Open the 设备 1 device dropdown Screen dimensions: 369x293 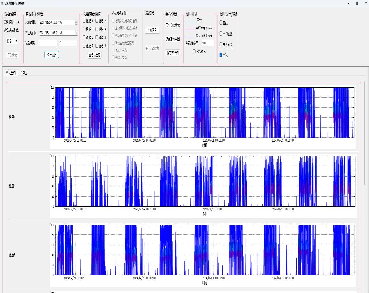12,41
